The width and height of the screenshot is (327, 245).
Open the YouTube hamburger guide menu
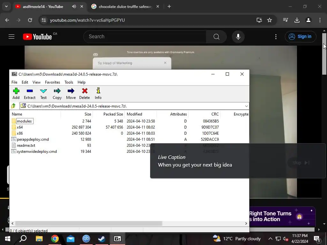pos(11,37)
